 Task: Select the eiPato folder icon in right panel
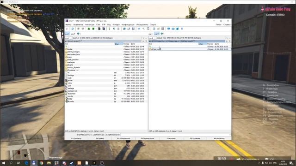pyautogui.click(x=150, y=49)
